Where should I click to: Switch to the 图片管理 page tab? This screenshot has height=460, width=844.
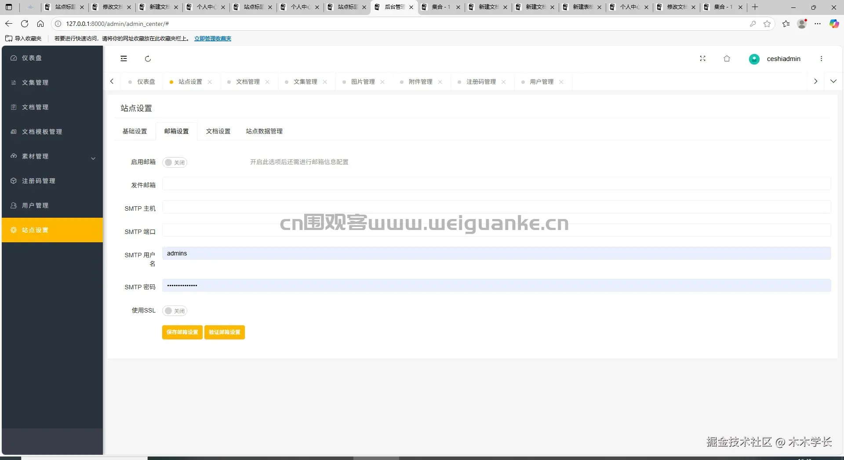[x=363, y=82]
